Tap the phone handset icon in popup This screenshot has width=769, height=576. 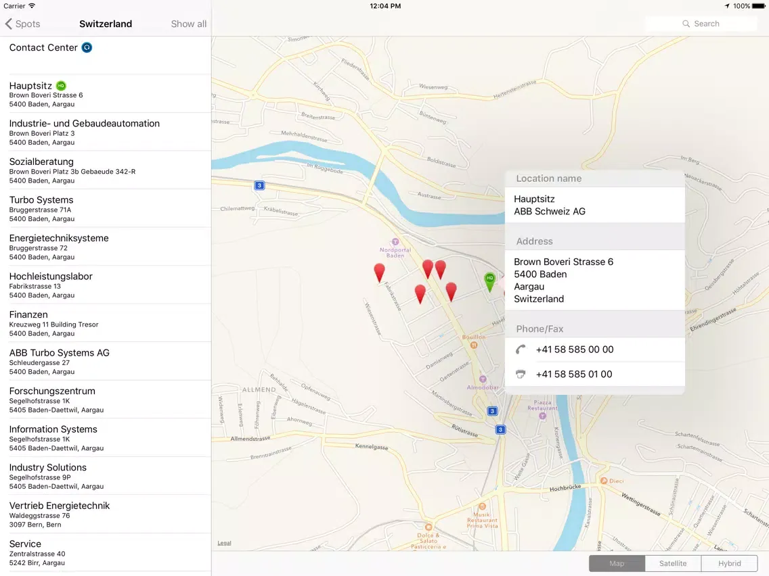(521, 350)
